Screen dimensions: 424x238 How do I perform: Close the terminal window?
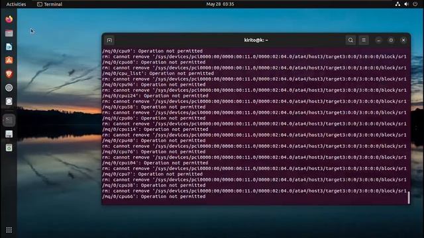tap(403, 40)
